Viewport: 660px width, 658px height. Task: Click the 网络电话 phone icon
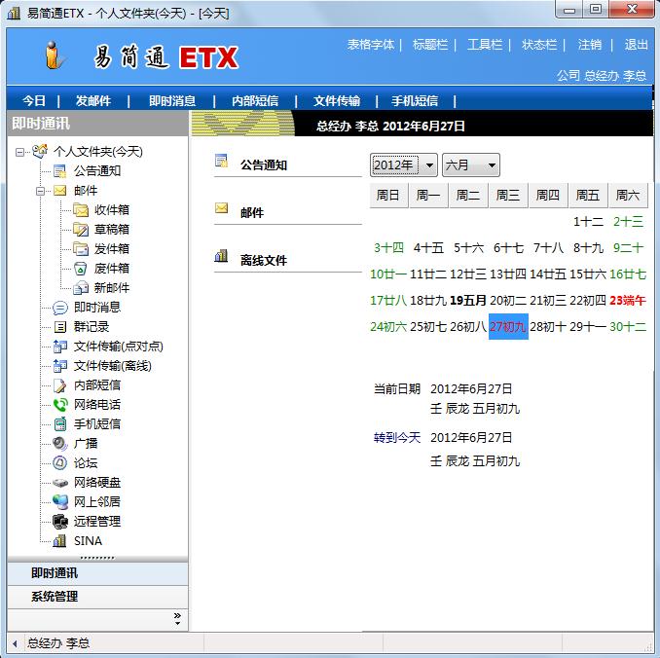click(59, 405)
